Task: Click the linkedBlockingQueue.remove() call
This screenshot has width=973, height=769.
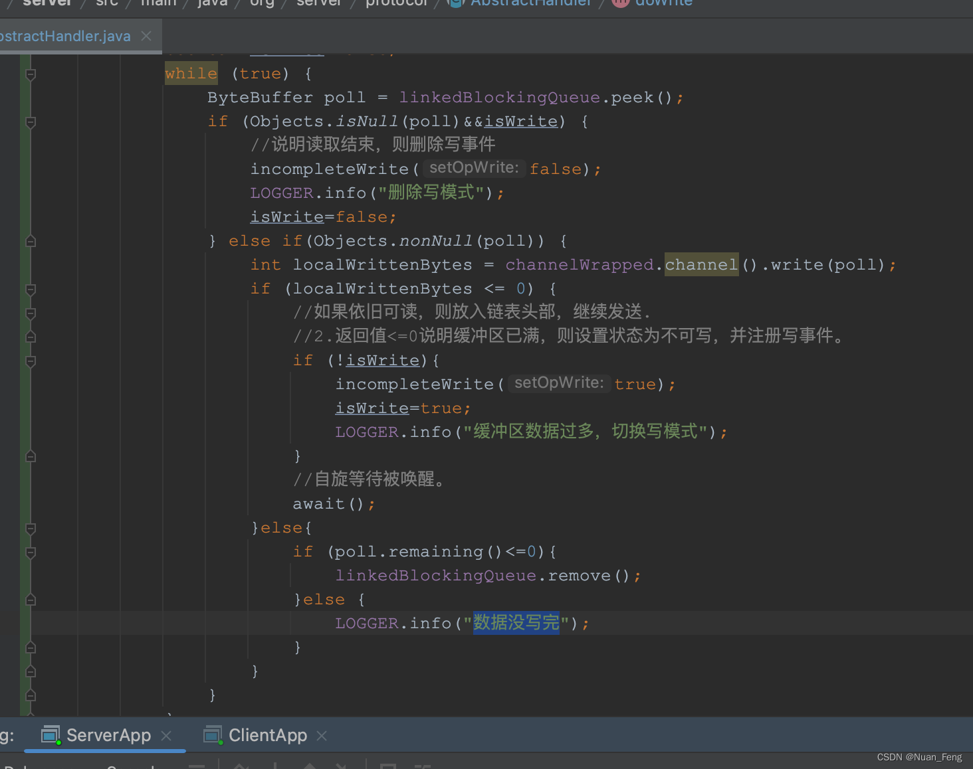Action: coord(483,576)
